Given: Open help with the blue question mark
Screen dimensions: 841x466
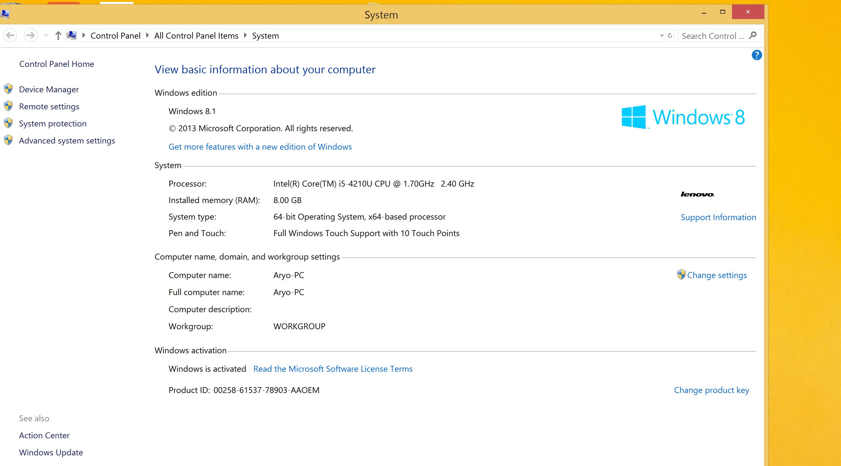Looking at the screenshot, I should tap(757, 55).
